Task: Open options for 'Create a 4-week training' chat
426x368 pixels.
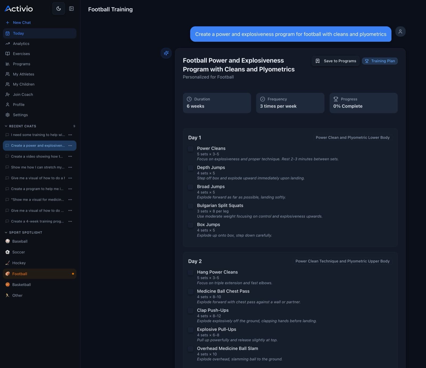Action: [70, 221]
